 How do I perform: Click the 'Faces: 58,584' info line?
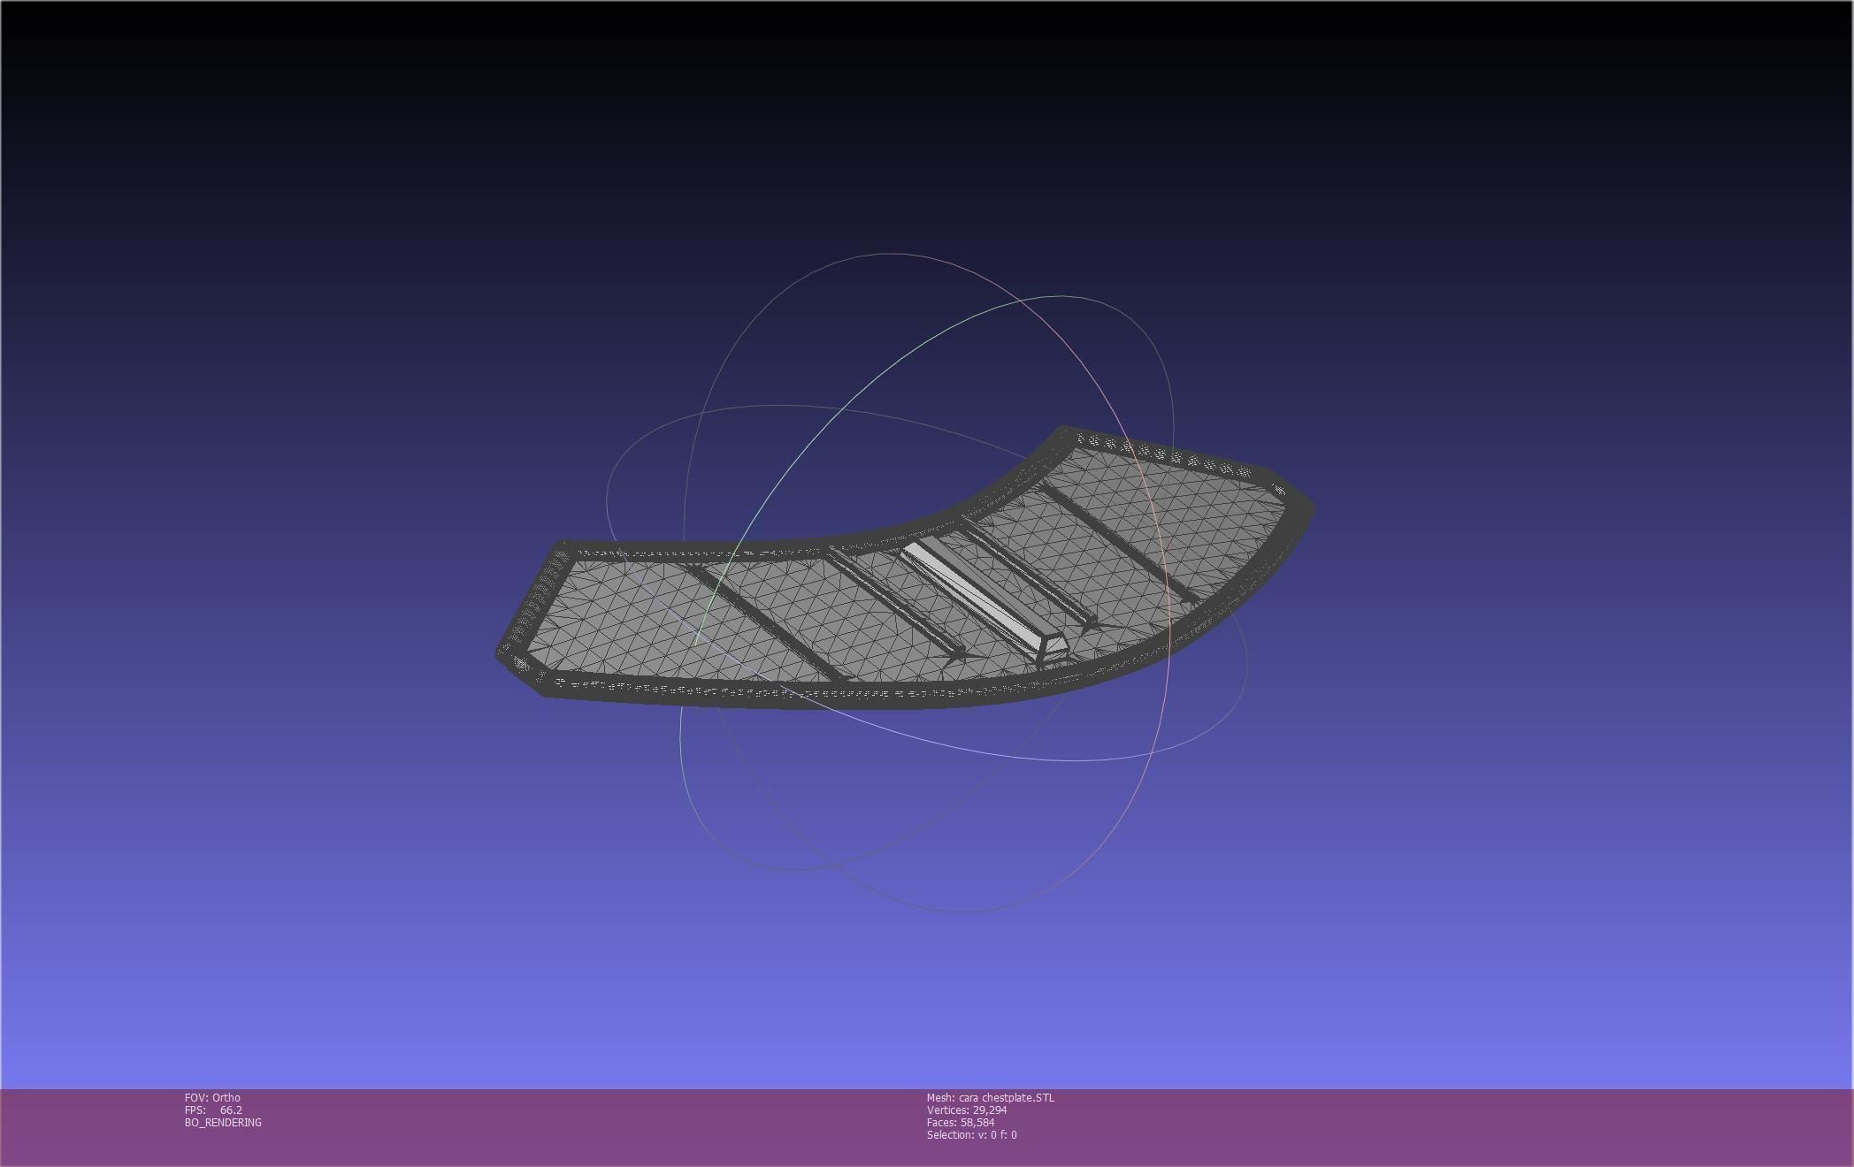[x=961, y=1122]
